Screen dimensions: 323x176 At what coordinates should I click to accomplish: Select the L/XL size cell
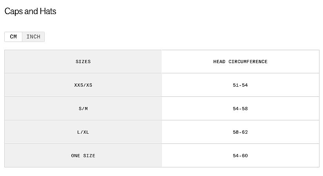click(x=83, y=132)
